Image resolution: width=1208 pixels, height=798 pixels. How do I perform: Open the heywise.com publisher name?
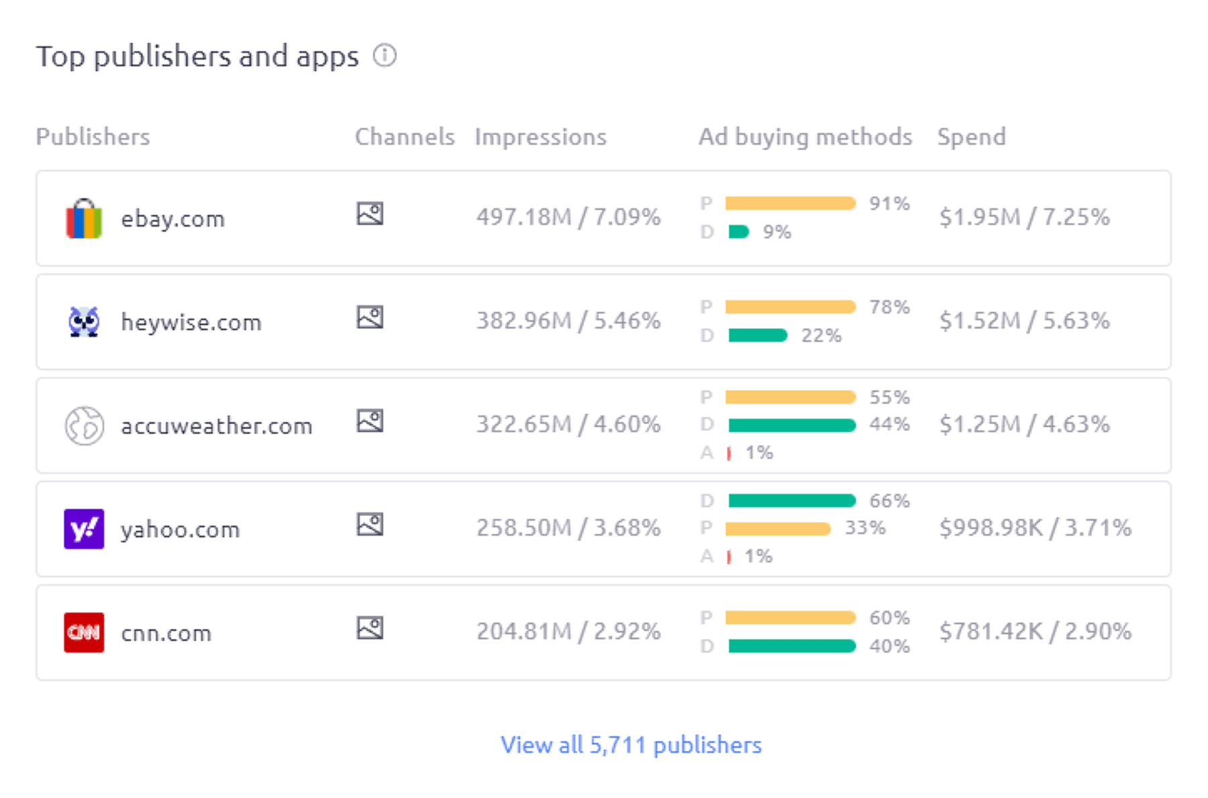point(191,322)
